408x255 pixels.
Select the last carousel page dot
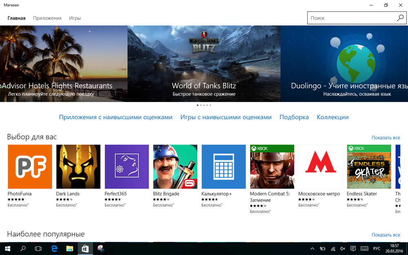tap(210, 105)
